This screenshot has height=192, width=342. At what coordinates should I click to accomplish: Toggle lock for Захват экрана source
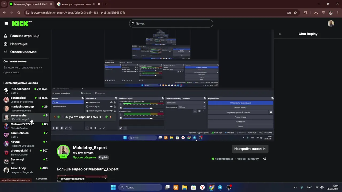pyautogui.click(x=115, y=106)
